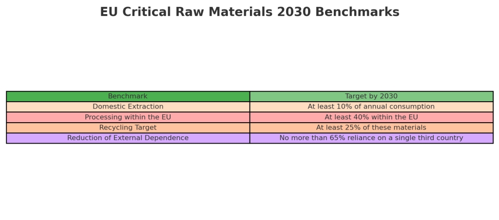Image resolution: width=499 pixels, height=220 pixels.
Task: Click the 'Recycling Target' cell
Action: click(128, 128)
